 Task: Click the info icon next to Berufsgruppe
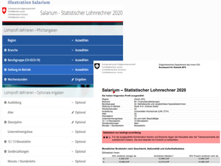point(5,60)
